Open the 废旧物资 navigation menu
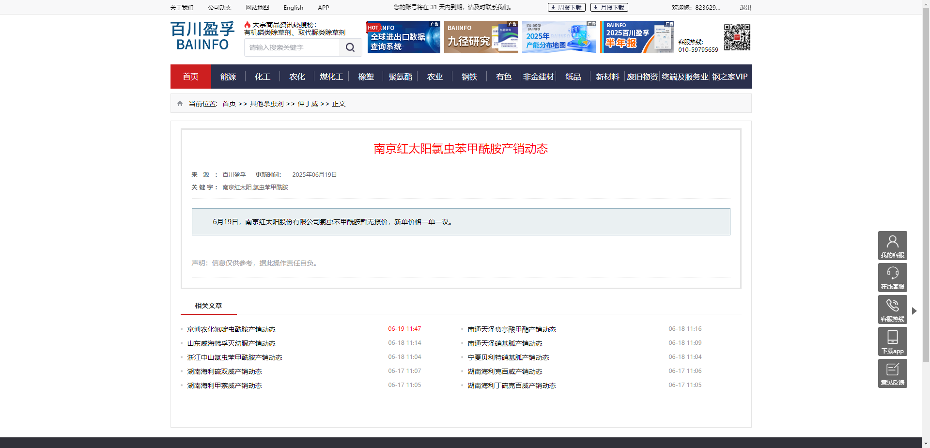930x448 pixels. point(642,77)
